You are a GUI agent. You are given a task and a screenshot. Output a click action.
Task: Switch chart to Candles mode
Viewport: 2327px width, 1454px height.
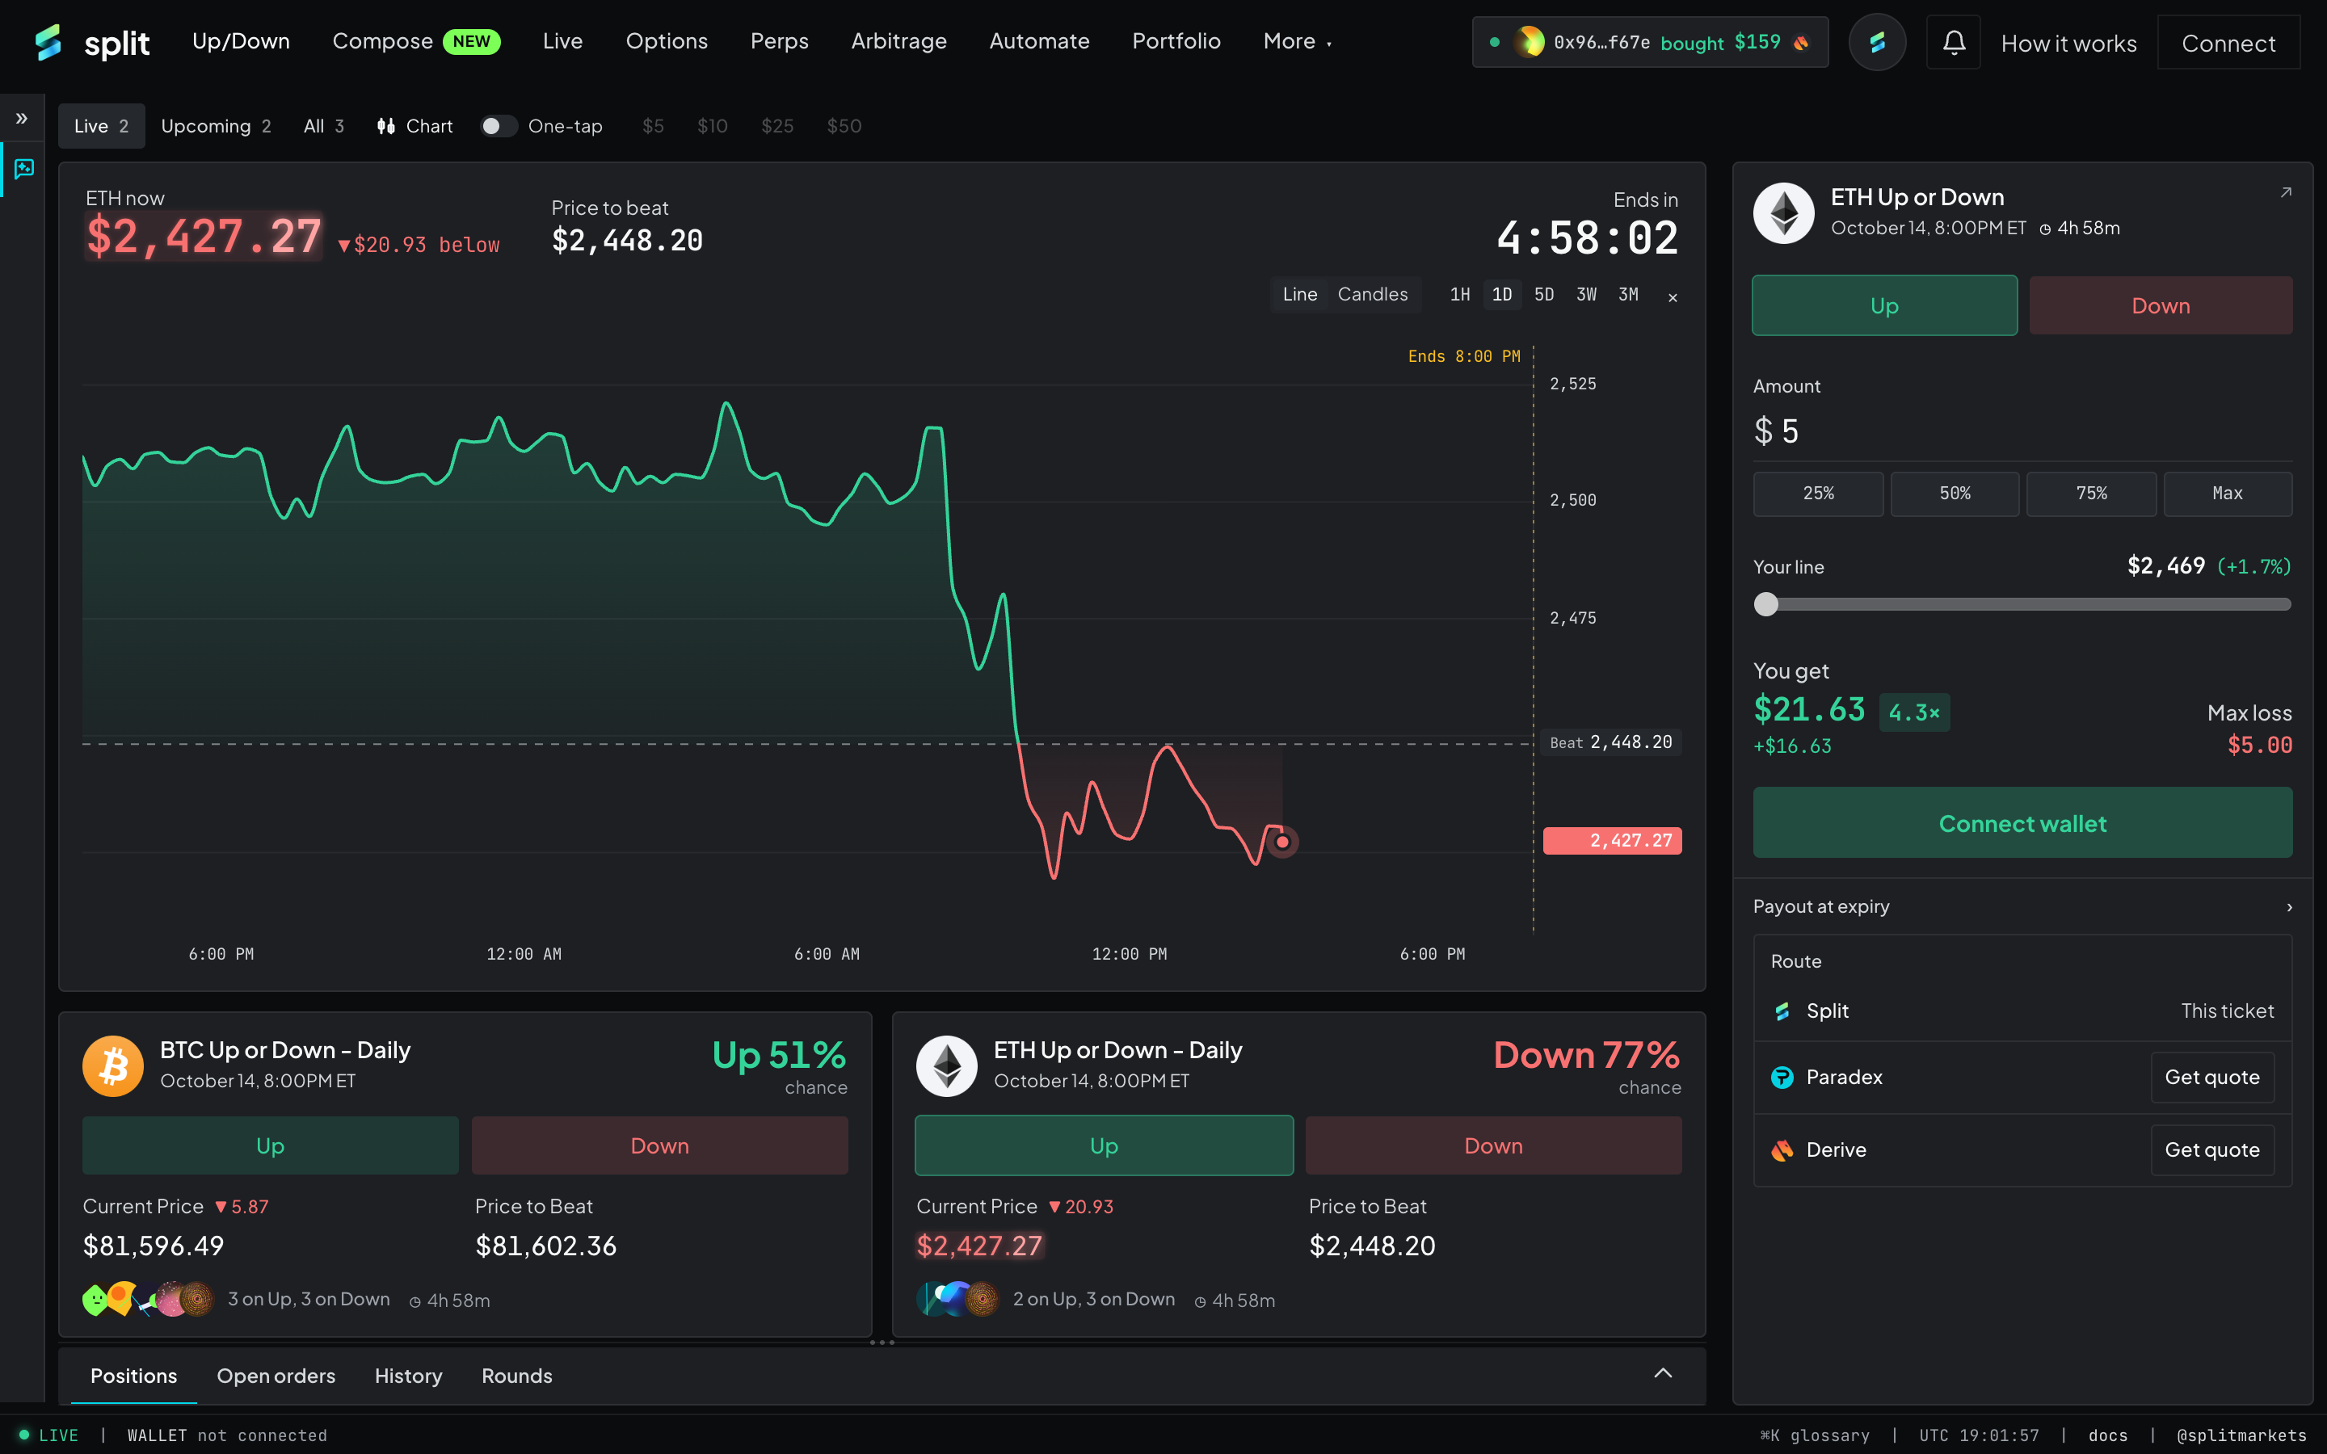[x=1372, y=294]
